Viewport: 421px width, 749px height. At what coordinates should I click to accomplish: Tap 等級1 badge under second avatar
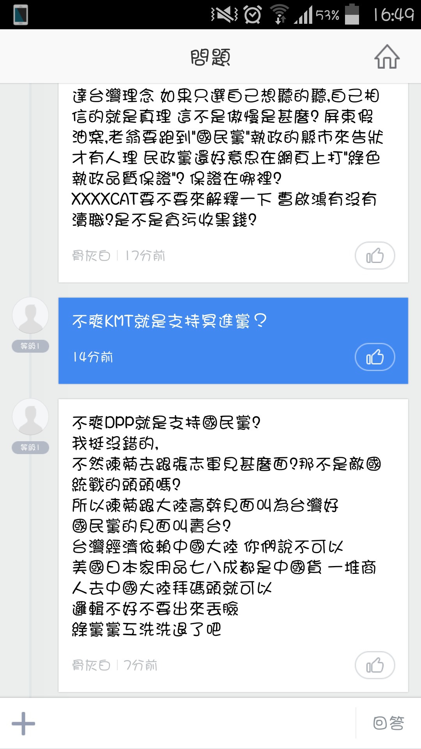[x=30, y=447]
